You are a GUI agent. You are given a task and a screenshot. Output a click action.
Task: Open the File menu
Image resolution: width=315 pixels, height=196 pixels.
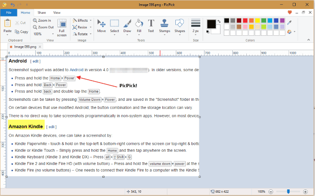(x=8, y=12)
